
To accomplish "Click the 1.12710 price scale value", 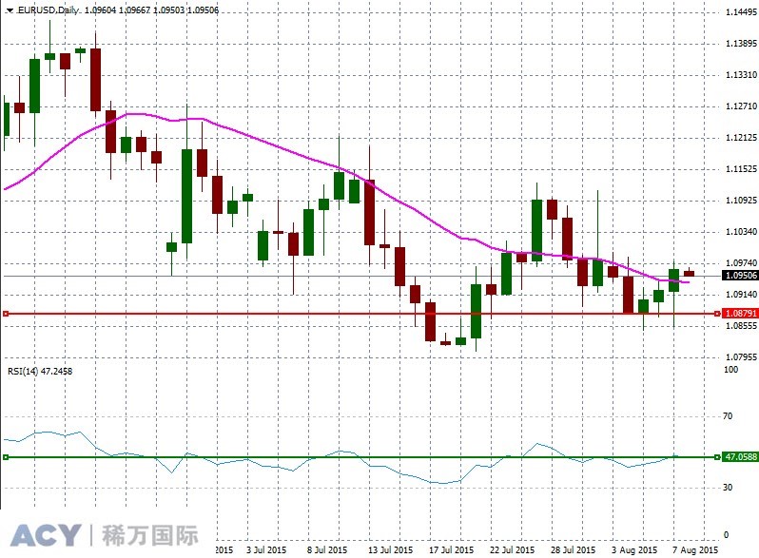I will [741, 106].
